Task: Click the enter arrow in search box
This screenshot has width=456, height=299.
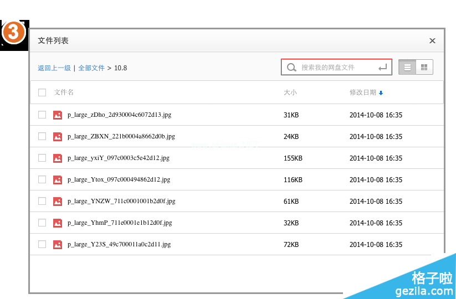Action: tap(382, 67)
